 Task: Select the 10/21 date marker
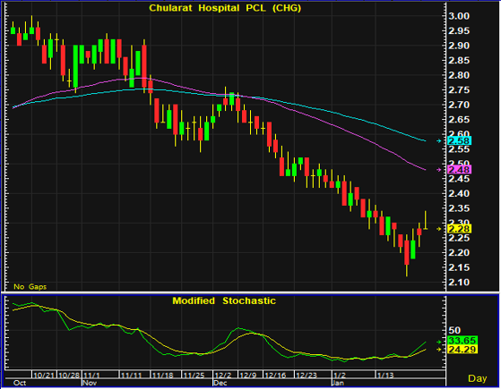(x=44, y=375)
